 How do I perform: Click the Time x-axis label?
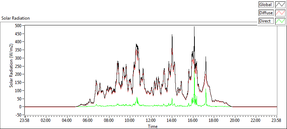click(153, 126)
